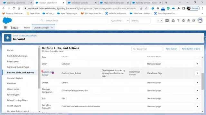Open row menu for Discover Companies
This screenshot has height=115, width=206.
click(197, 90)
